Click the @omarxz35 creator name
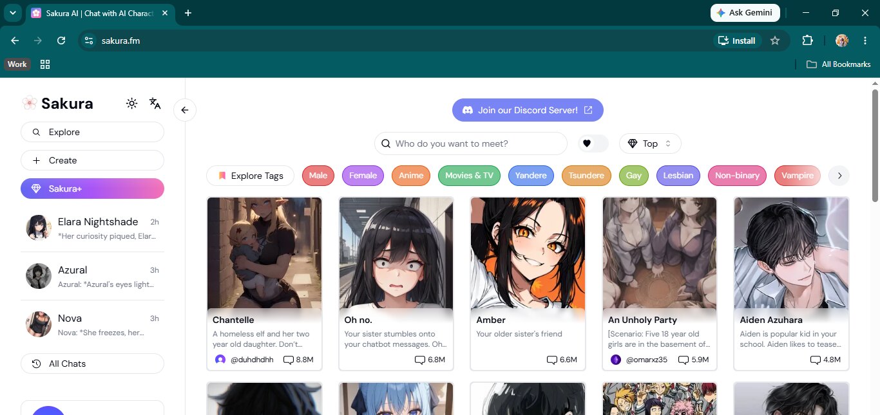880x415 pixels. point(647,360)
